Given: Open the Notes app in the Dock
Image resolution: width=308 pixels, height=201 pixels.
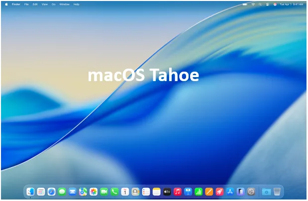Looking at the screenshot, I should [157, 192].
